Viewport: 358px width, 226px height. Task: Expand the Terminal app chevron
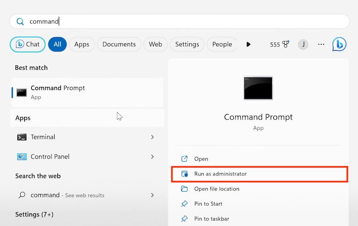(153, 137)
